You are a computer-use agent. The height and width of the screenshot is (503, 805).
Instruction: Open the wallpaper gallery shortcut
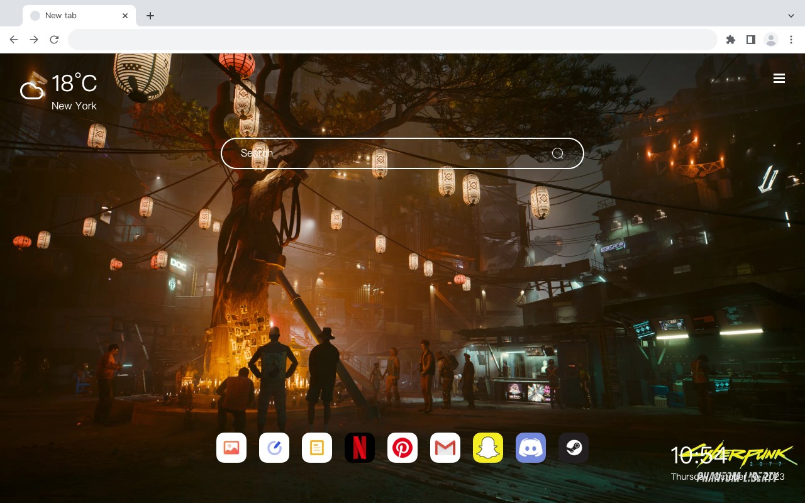pyautogui.click(x=231, y=448)
